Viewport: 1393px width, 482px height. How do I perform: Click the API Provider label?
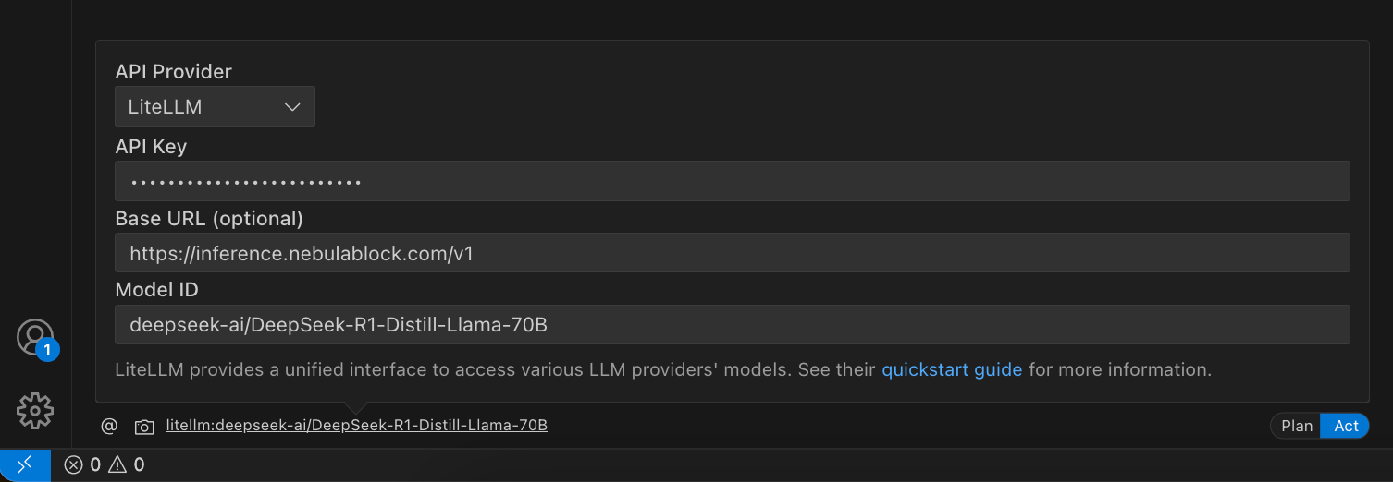point(173,71)
